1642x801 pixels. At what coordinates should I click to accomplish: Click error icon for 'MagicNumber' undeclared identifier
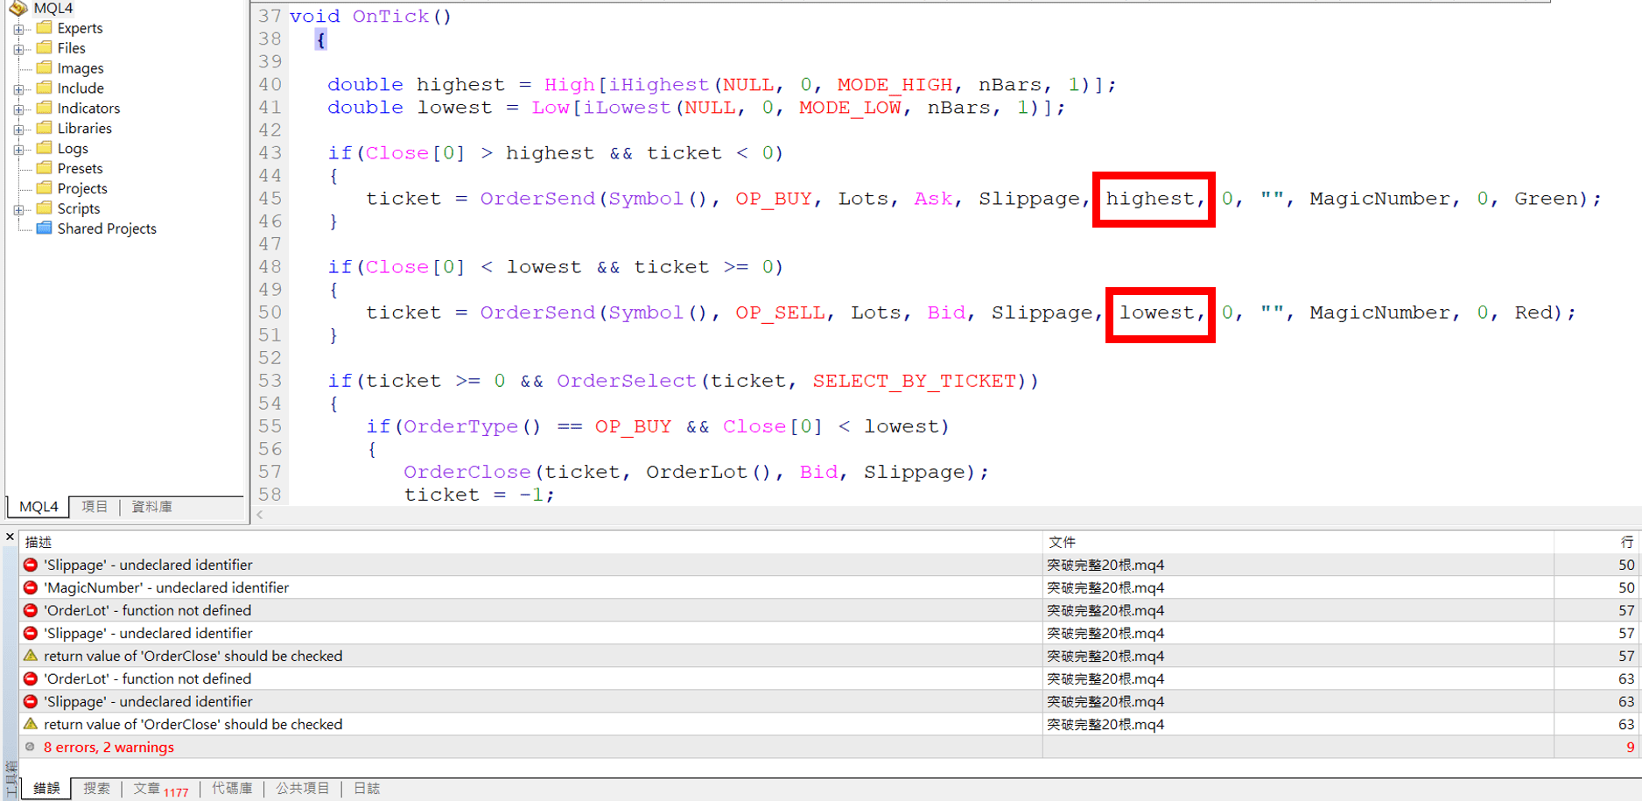[x=31, y=587]
